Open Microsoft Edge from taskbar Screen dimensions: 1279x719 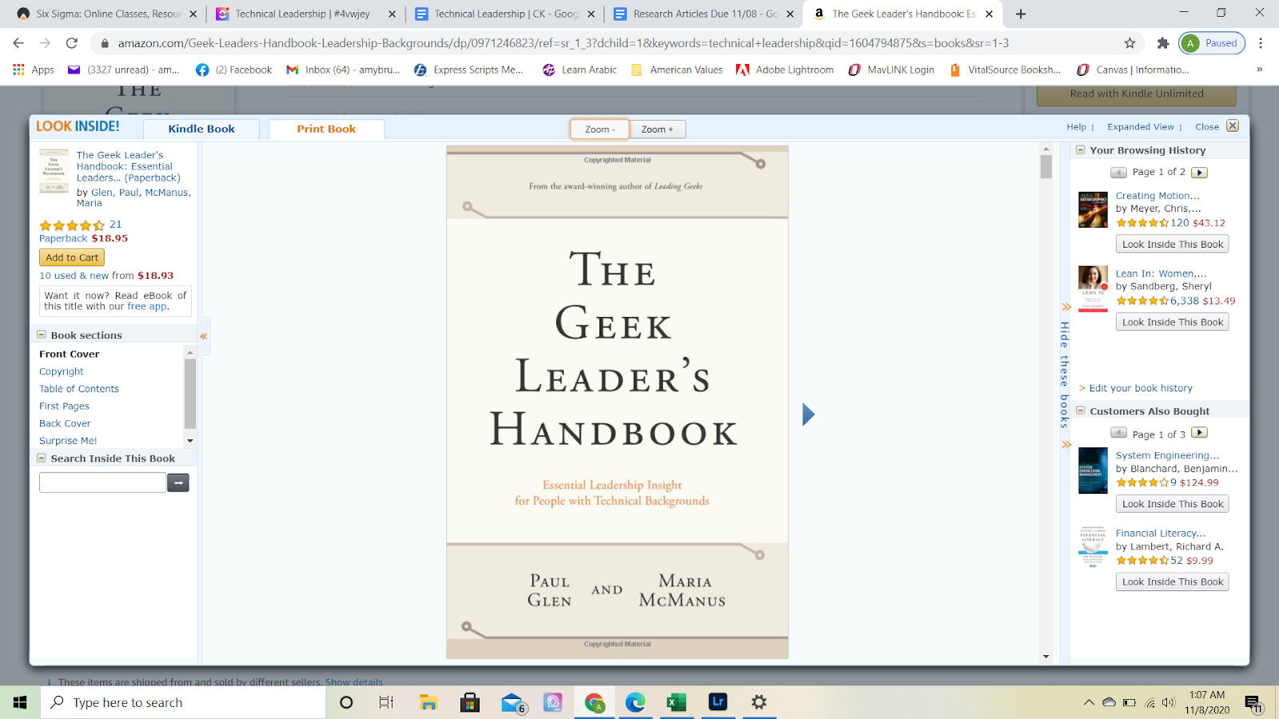coord(636,702)
